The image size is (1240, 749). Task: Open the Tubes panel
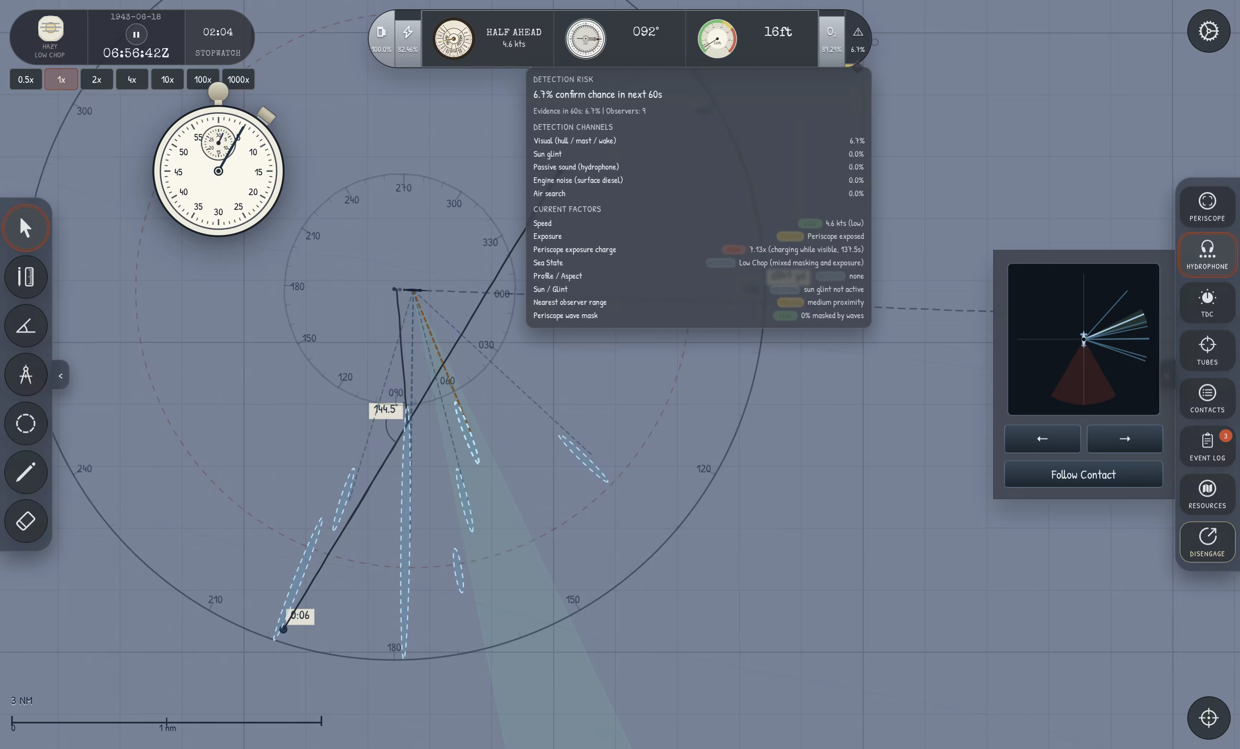pyautogui.click(x=1207, y=350)
